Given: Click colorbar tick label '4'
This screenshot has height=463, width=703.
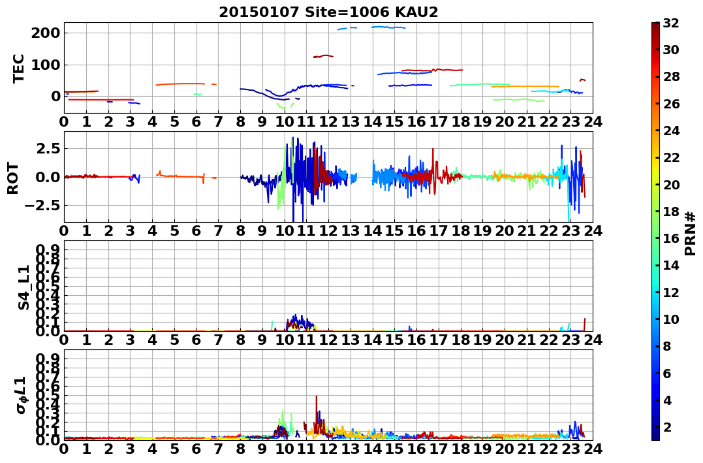Looking at the screenshot, I should [668, 400].
